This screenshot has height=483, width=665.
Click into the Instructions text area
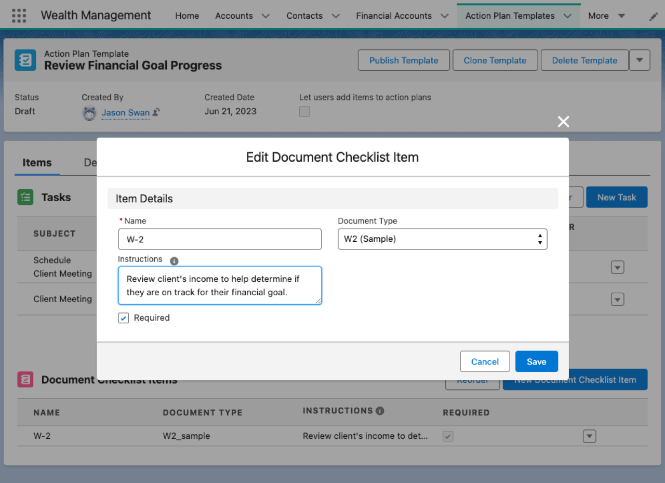pyautogui.click(x=220, y=285)
